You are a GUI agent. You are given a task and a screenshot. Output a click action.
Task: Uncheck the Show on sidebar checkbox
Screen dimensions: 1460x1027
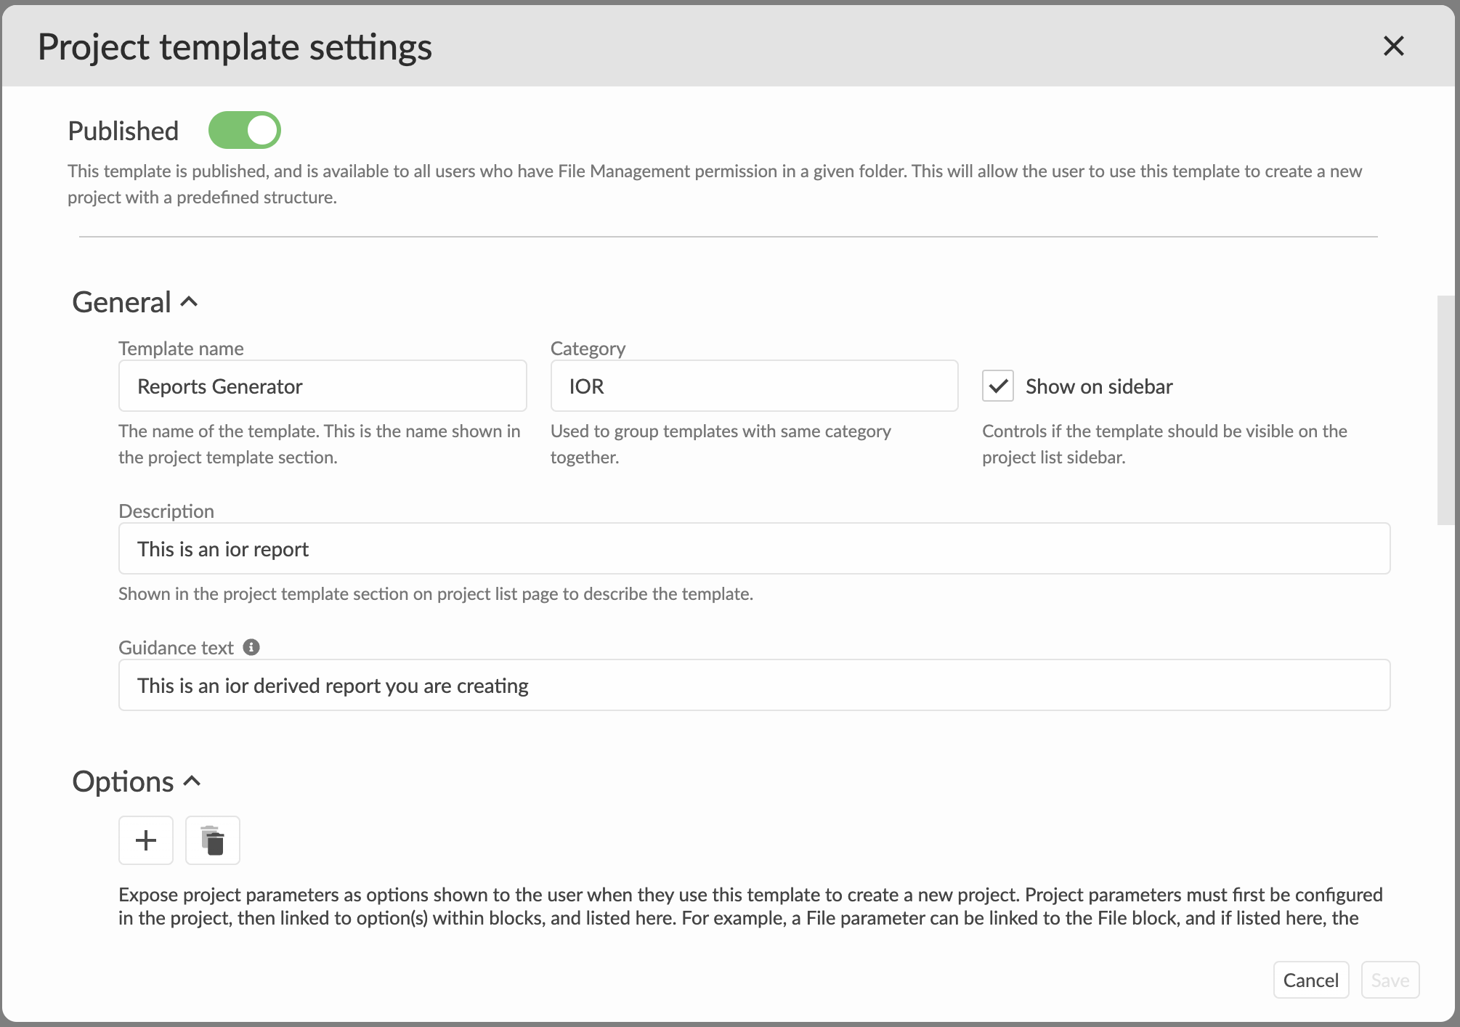(x=997, y=386)
